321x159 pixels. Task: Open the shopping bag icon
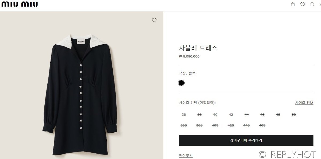click(x=293, y=4)
